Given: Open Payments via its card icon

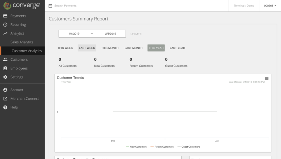Looking at the screenshot, I should 5,16.
